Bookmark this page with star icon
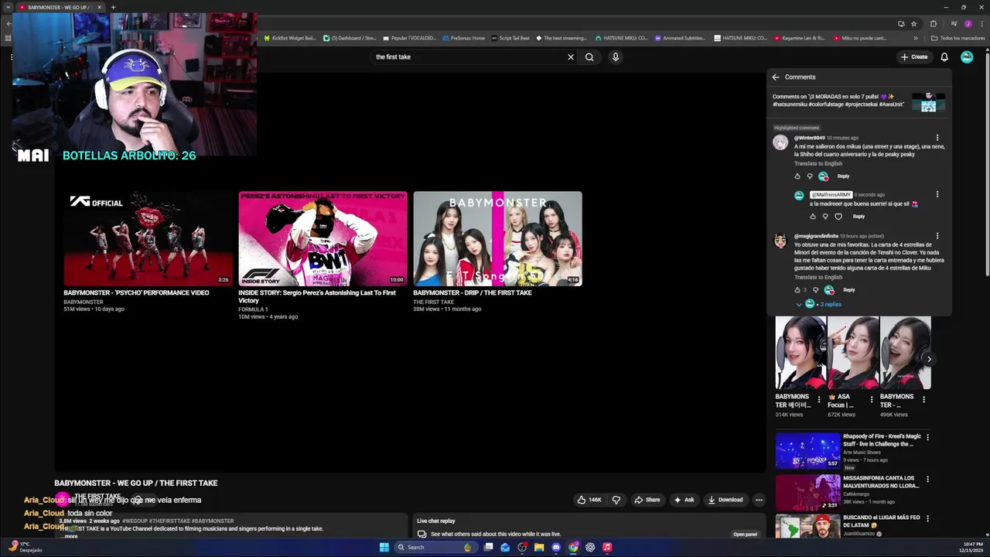Viewport: 990px width, 557px height. [x=913, y=24]
